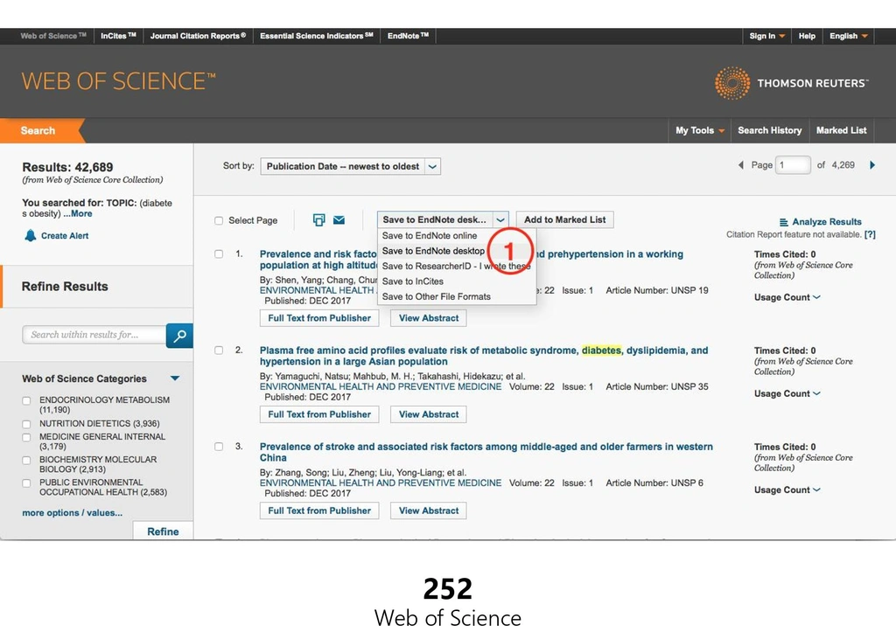The image size is (896, 632).
Task: Click the Thomson Reuters logo
Action: click(792, 83)
